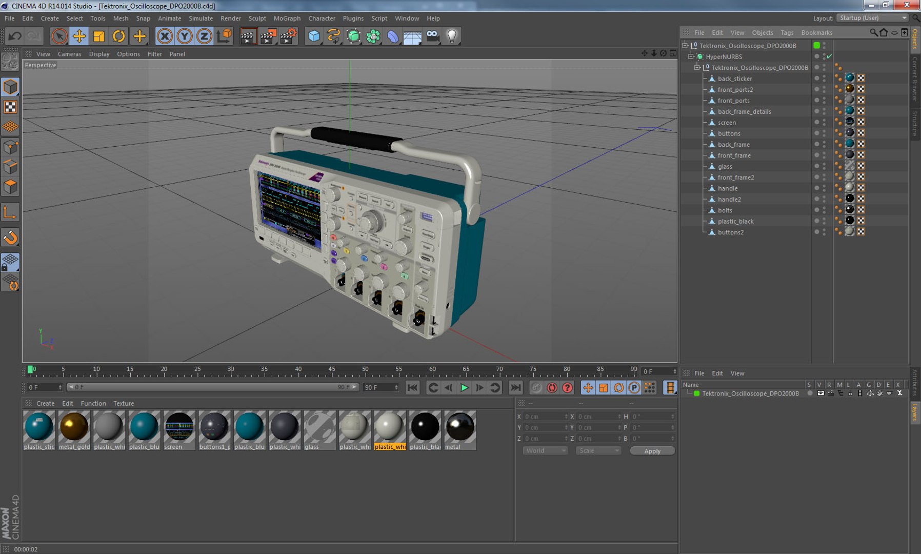This screenshot has width=921, height=554.
Task: Collapse the nested Tektronix_Oscilloscope_DPO2000B group
Action: point(697,67)
